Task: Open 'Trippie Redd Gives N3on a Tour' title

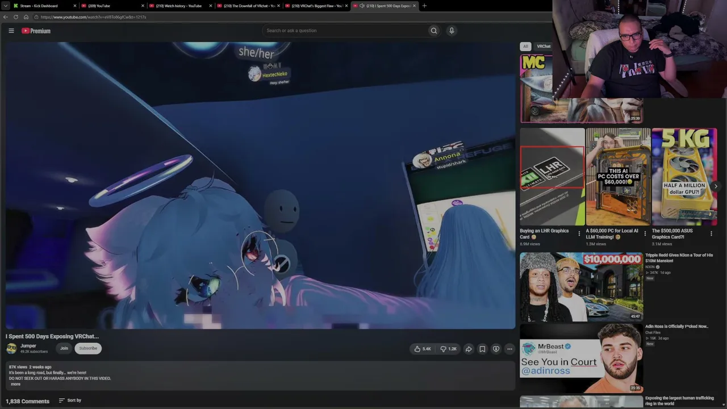Action: click(x=679, y=258)
